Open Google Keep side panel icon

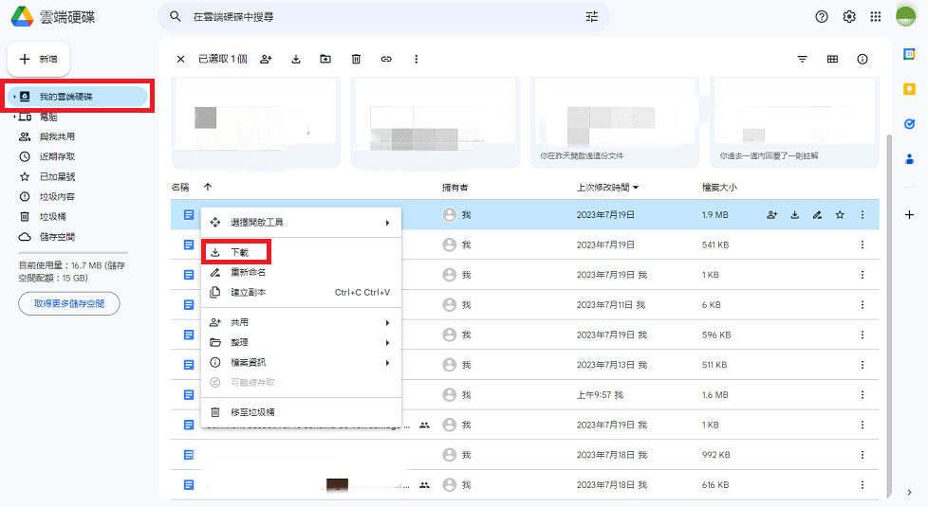tap(910, 89)
